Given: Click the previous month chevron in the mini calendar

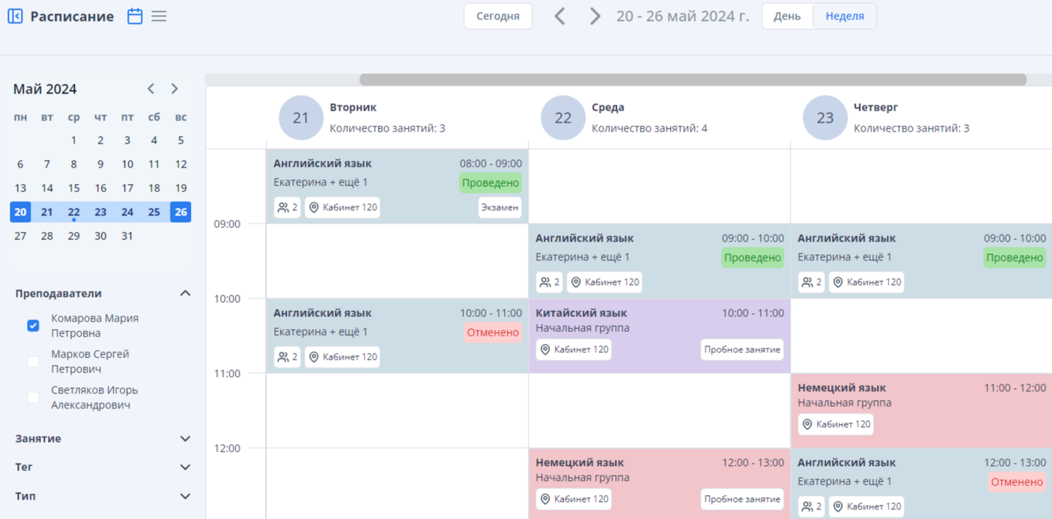Looking at the screenshot, I should click(150, 88).
